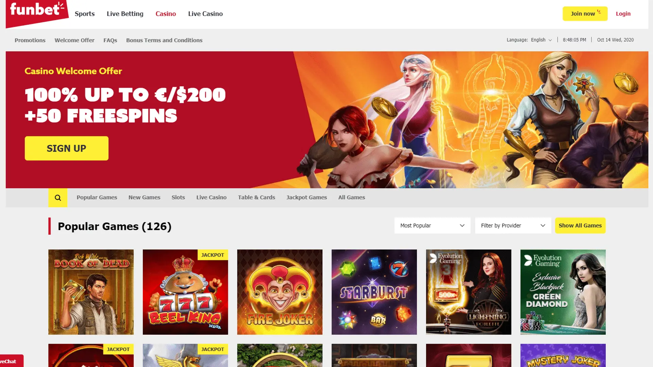Switch to the Slots category tab
The image size is (653, 367).
point(178,197)
